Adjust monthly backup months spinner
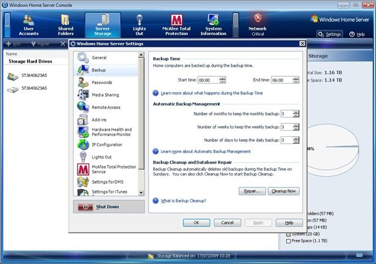The width and height of the screenshot is (376, 264). pos(296,114)
